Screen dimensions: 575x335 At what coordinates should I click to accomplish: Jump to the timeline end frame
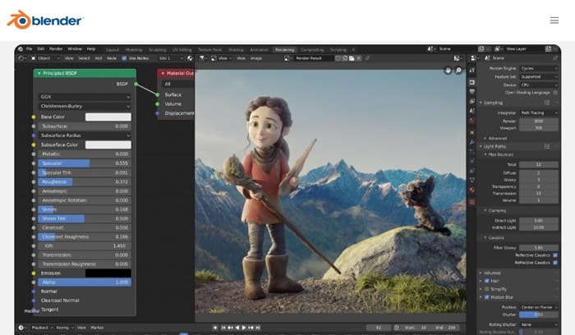(258, 328)
